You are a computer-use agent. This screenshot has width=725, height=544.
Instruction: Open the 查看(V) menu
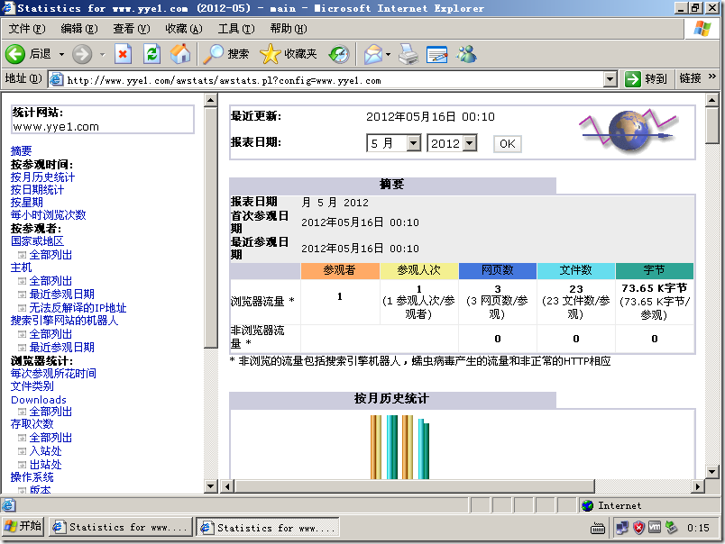[x=132, y=29]
